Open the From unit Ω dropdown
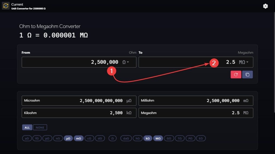Viewport: 275px width, 154px height. pos(126,62)
